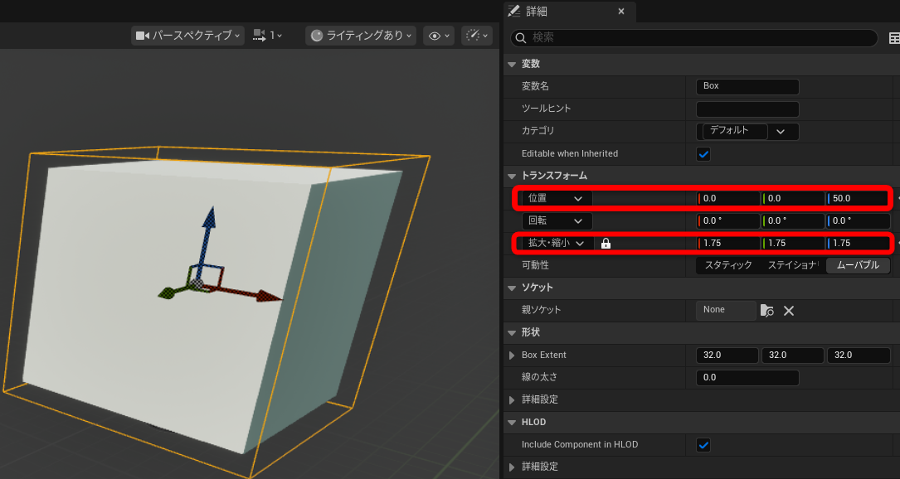The height and width of the screenshot is (479, 900).
Task: Close the 詳細 panel tab
Action: (x=621, y=12)
